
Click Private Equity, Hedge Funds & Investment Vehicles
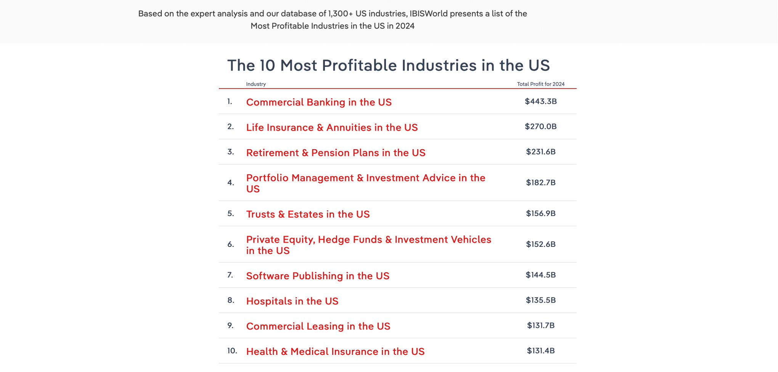click(368, 240)
